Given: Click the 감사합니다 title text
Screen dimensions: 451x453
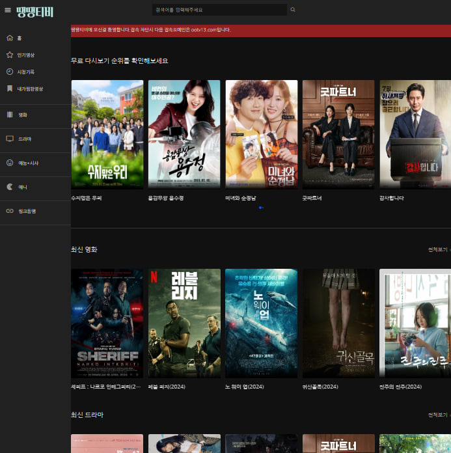Looking at the screenshot, I should pyautogui.click(x=392, y=198).
